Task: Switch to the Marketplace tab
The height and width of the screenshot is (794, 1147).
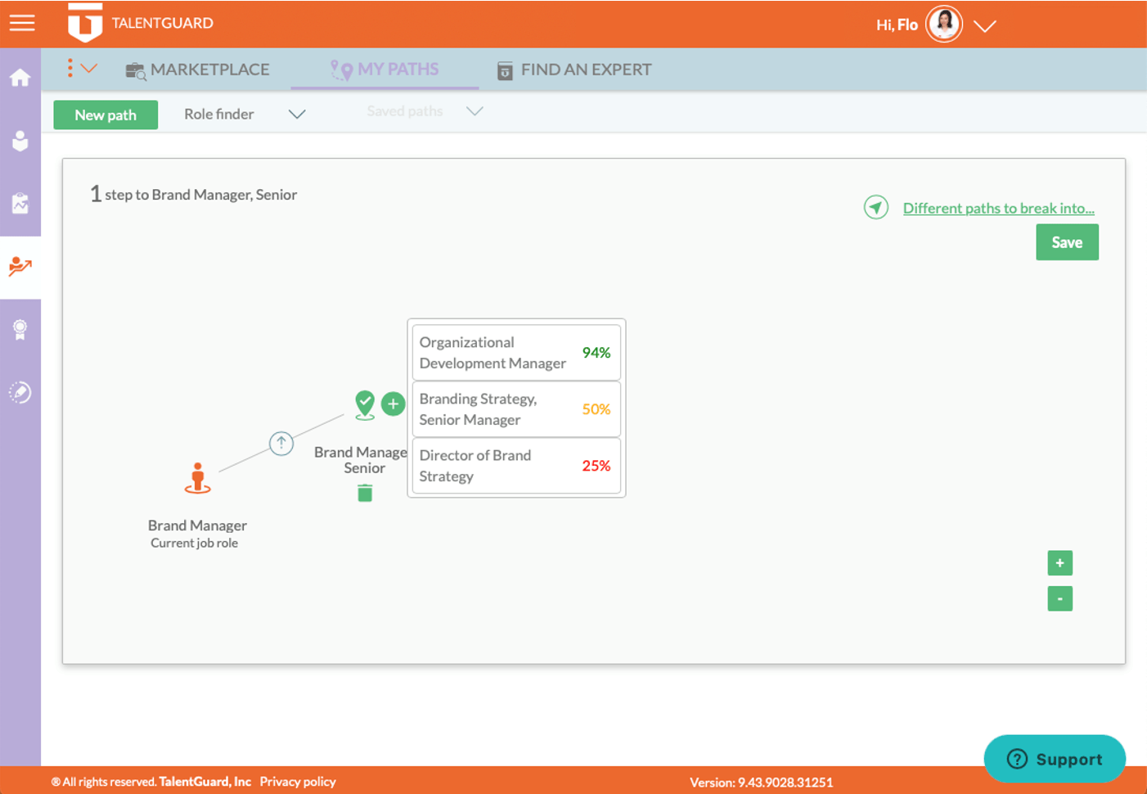Action: (x=197, y=70)
